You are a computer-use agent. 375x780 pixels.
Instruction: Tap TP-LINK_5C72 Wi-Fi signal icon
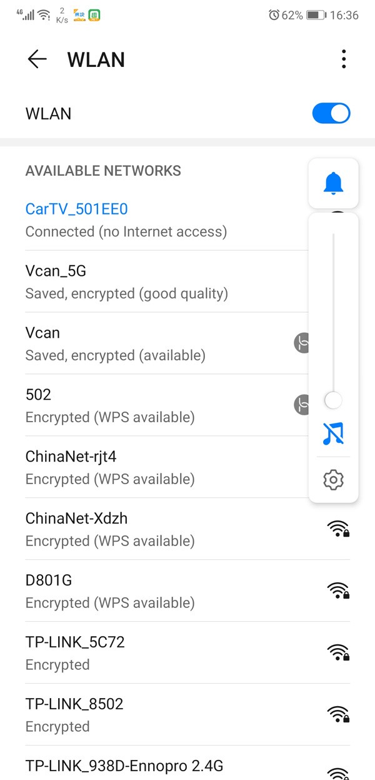pos(337,652)
